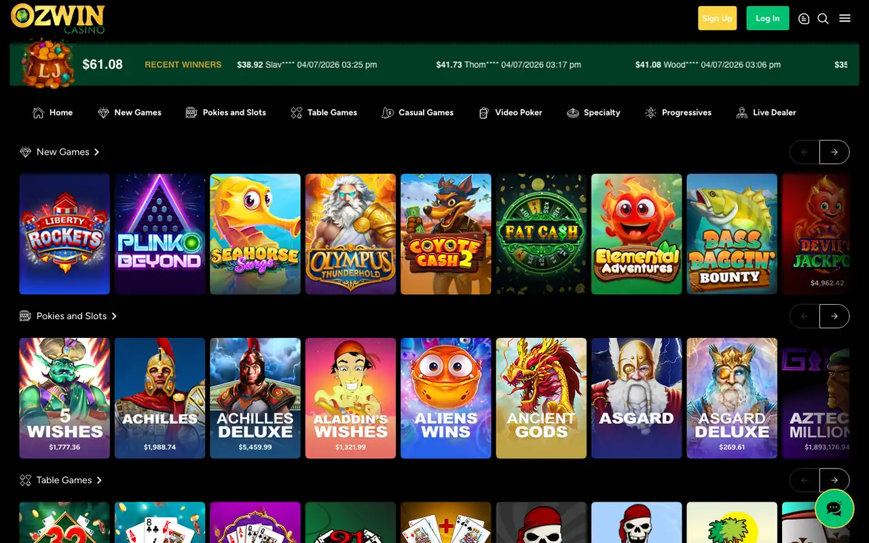Screen dimensions: 869x543
Task: Open the Progressives menu item
Action: coord(678,113)
